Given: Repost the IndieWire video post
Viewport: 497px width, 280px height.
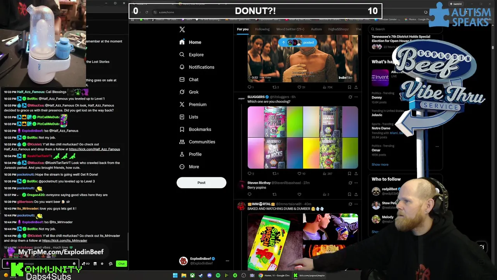Looking at the screenshot, I should [x=275, y=87].
